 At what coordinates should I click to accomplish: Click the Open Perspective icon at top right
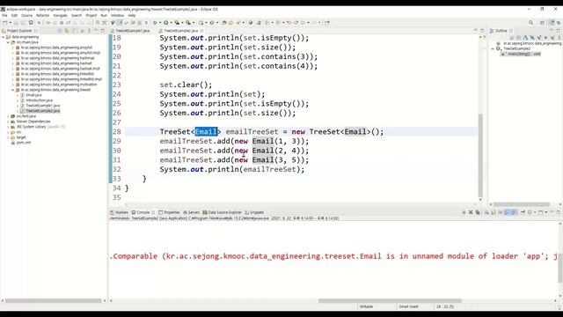[x=543, y=23]
